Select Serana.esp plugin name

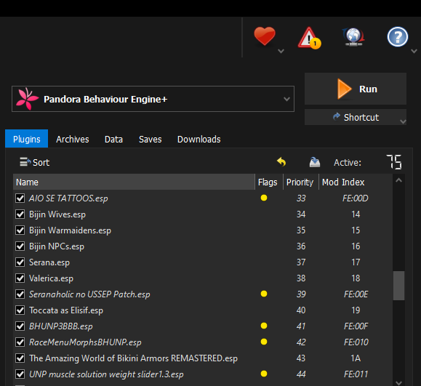49,262
